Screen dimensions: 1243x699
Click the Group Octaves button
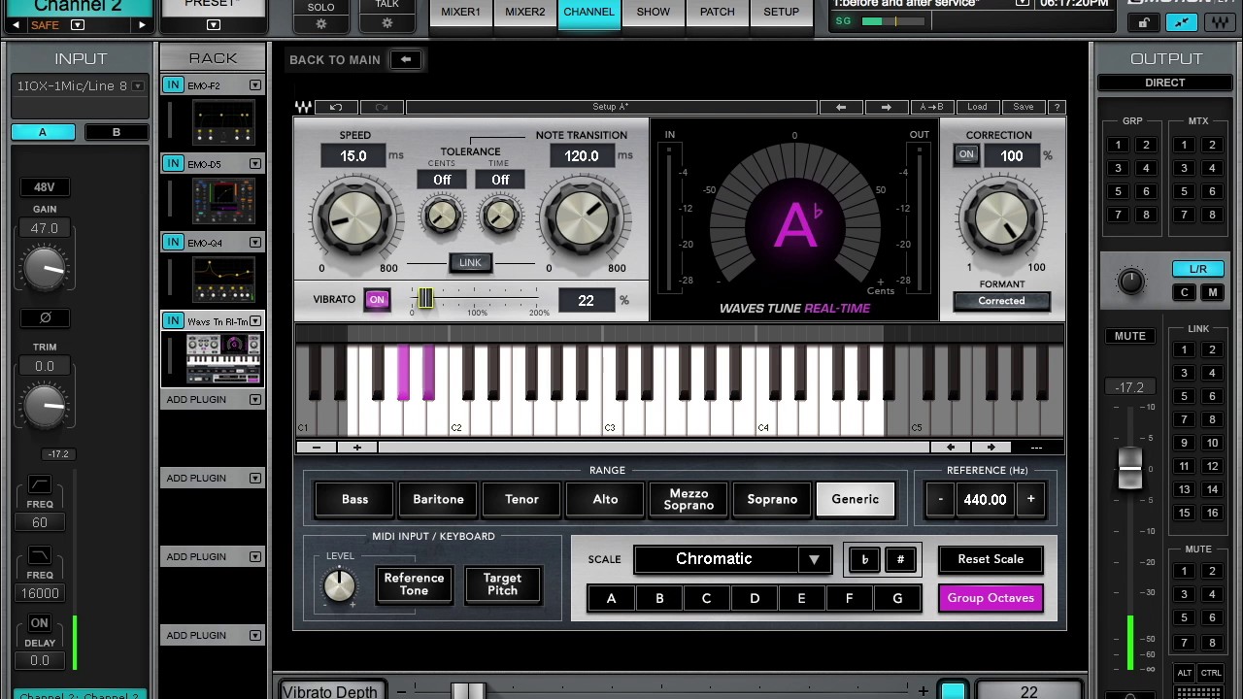[991, 598]
